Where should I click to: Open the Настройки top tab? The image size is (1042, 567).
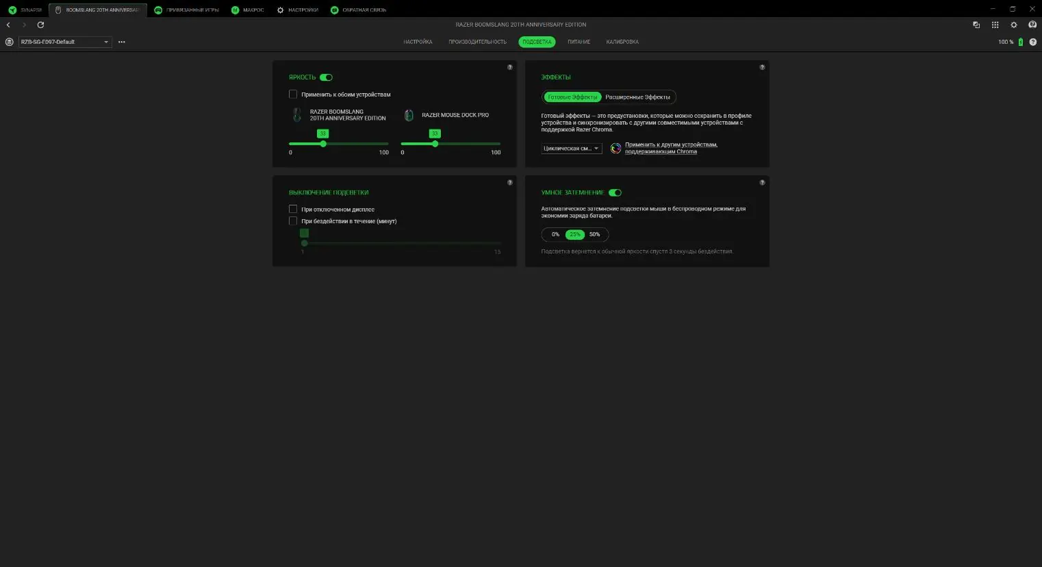[x=297, y=10]
